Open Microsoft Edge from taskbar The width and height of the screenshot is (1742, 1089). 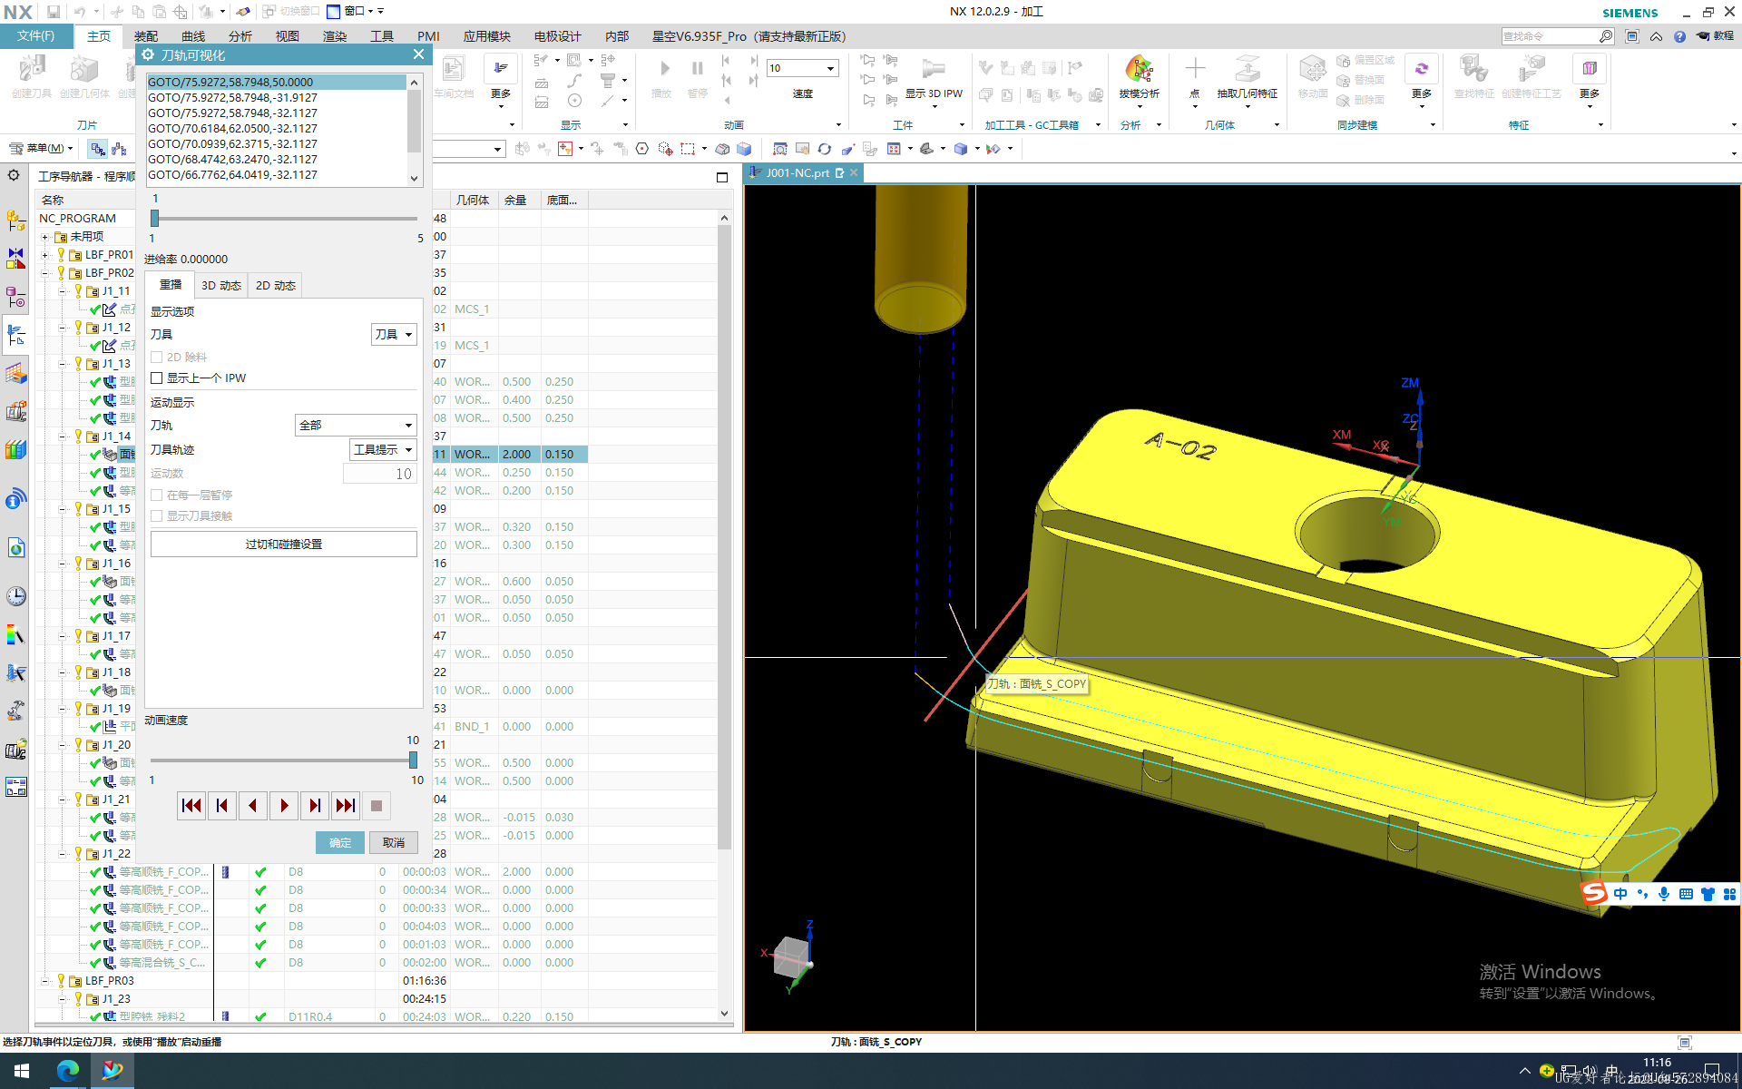68,1071
